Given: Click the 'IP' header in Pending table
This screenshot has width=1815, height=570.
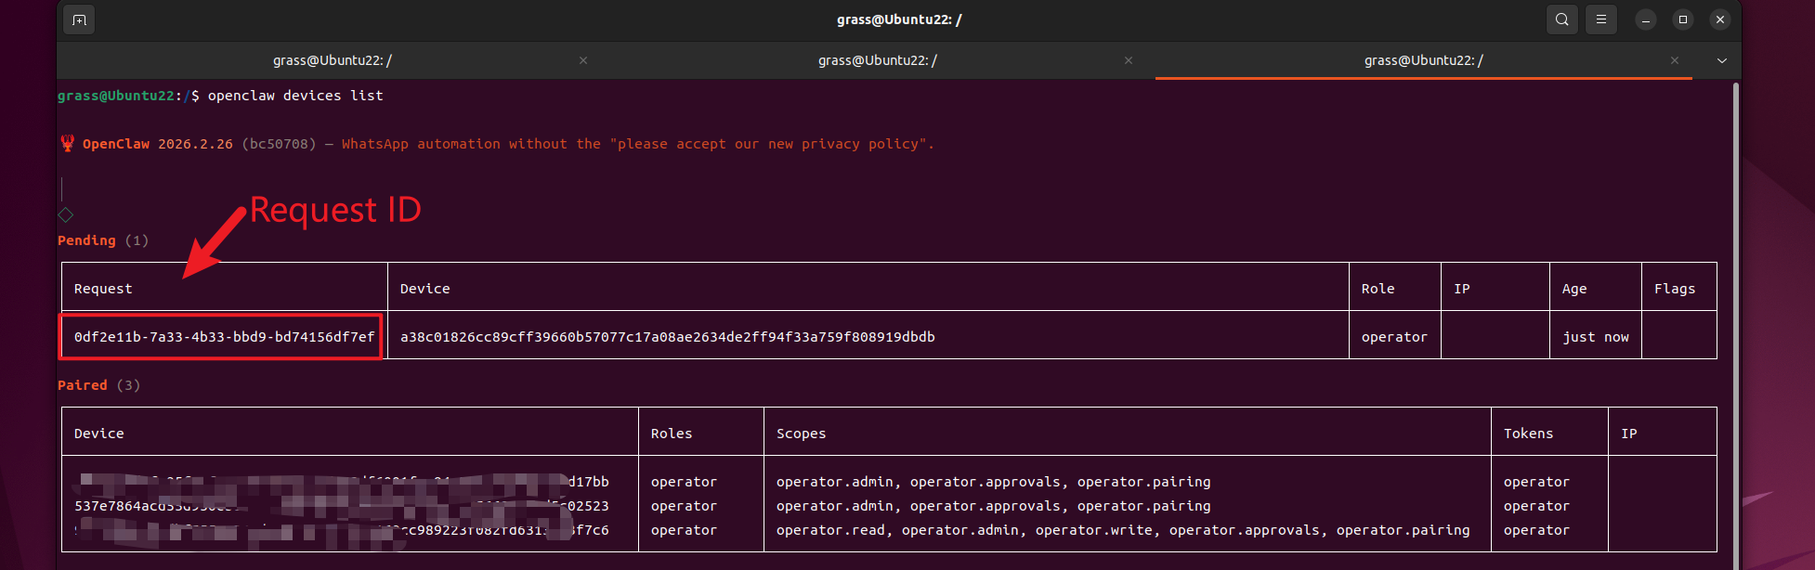Looking at the screenshot, I should point(1461,289).
